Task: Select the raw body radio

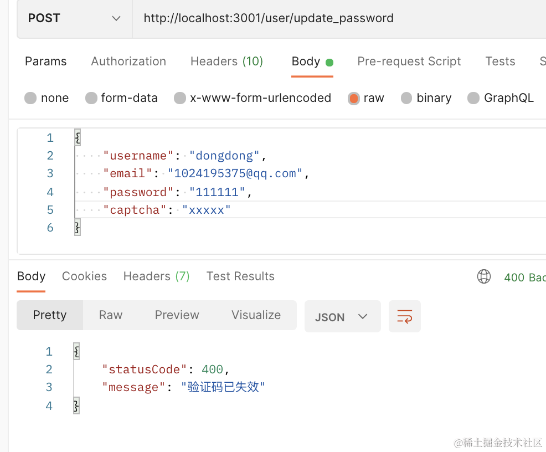Action: (354, 99)
